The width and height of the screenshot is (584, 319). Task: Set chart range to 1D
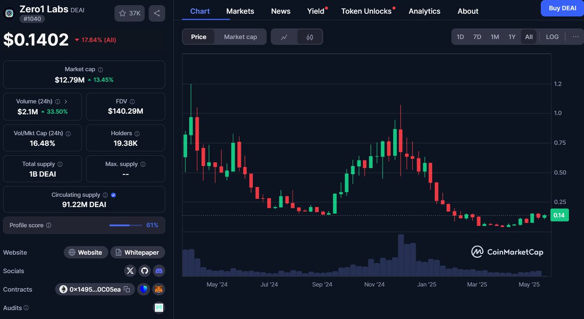click(460, 36)
